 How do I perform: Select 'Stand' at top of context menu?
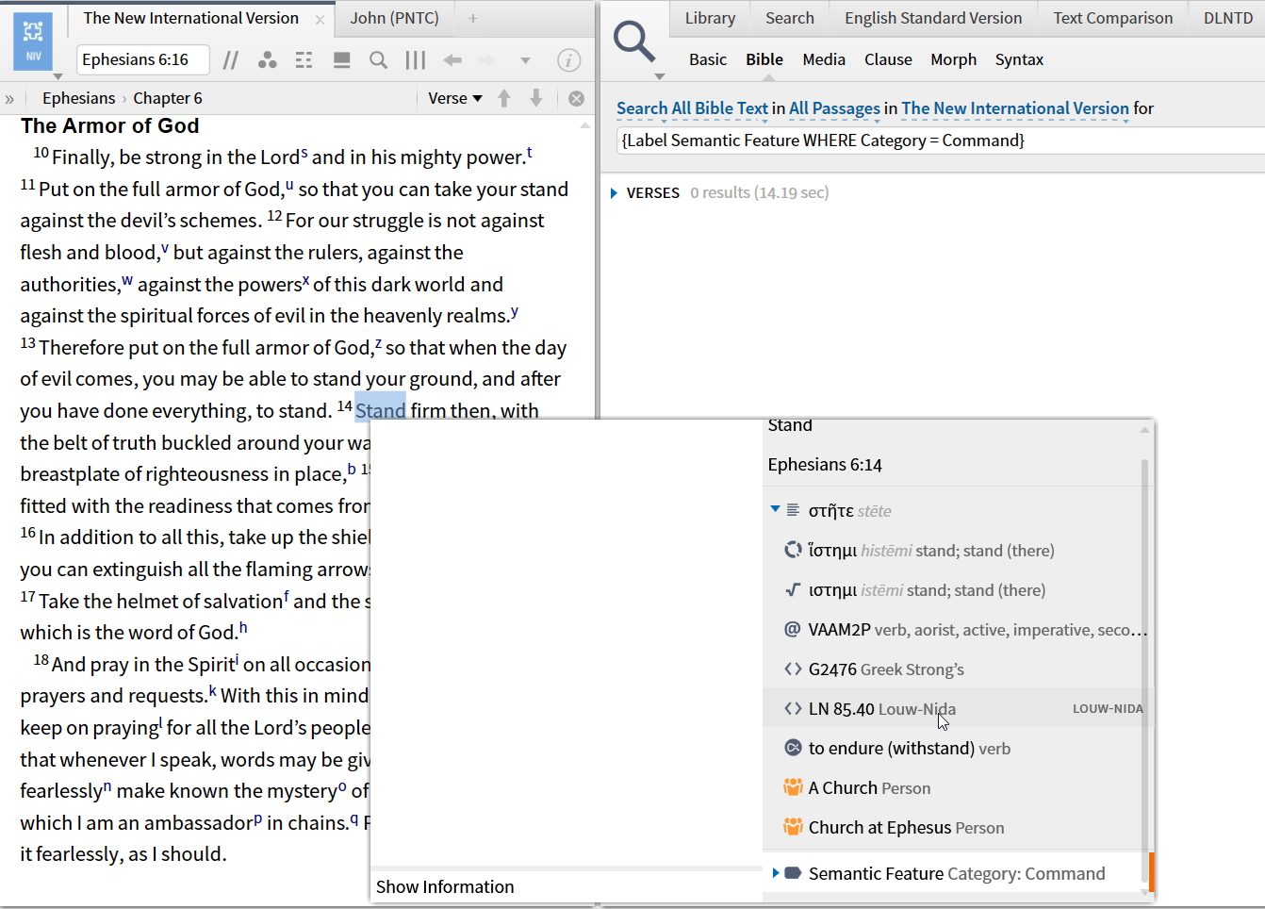coord(790,425)
